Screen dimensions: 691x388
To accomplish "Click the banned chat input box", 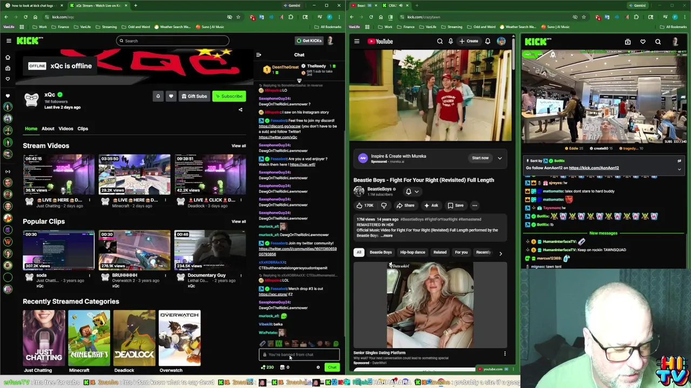I will coord(299,355).
